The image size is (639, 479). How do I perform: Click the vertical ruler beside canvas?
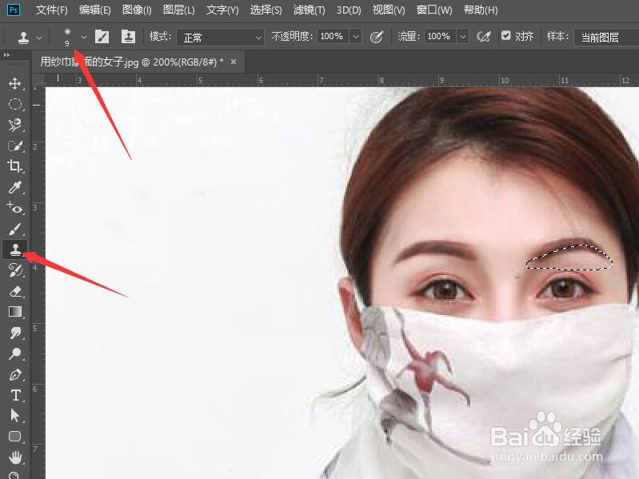pos(38,281)
